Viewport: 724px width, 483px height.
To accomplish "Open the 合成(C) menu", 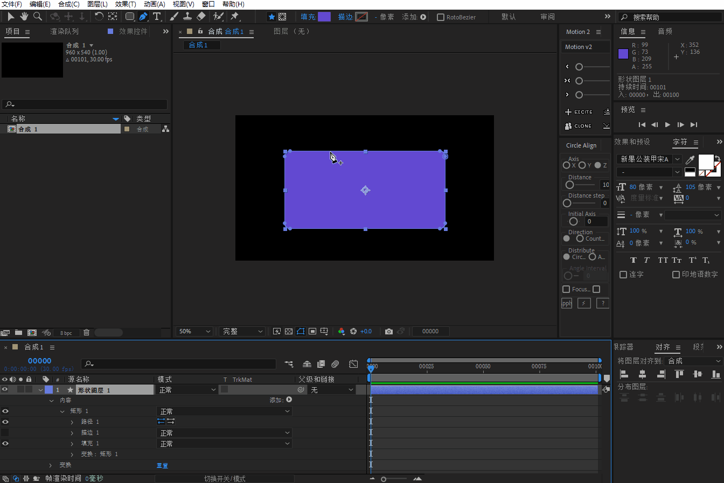I will pos(69,4).
